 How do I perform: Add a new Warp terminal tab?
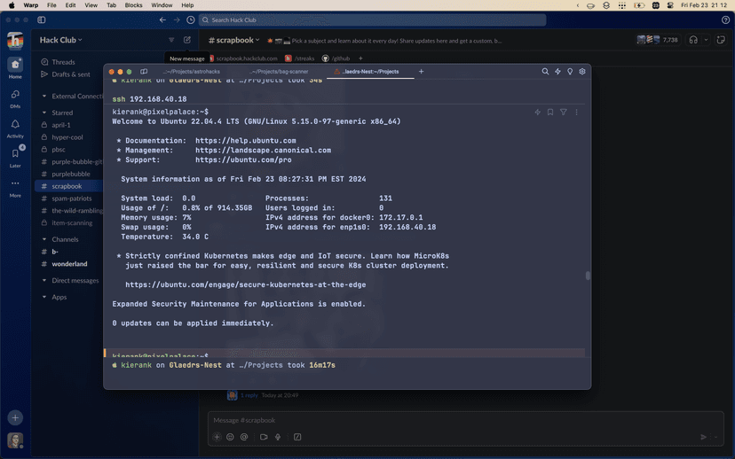[x=421, y=72]
